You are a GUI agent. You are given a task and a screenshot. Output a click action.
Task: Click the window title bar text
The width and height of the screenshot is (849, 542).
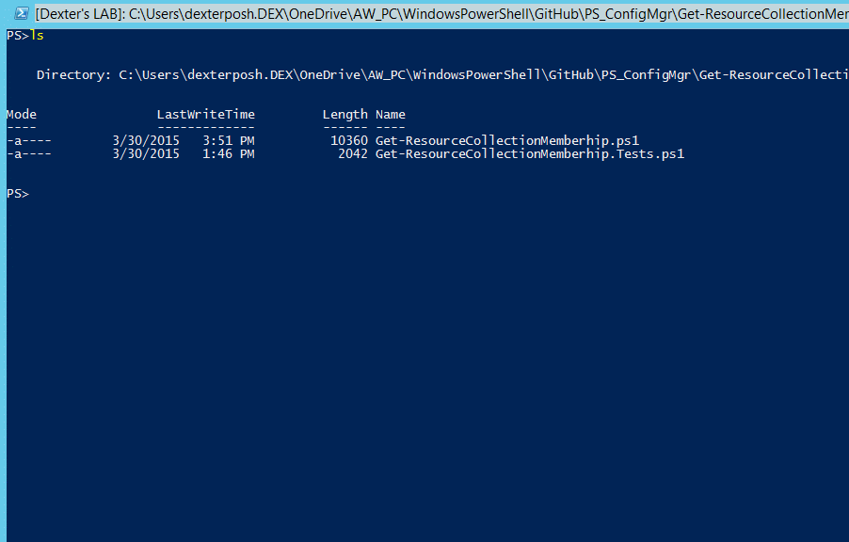pos(441,13)
